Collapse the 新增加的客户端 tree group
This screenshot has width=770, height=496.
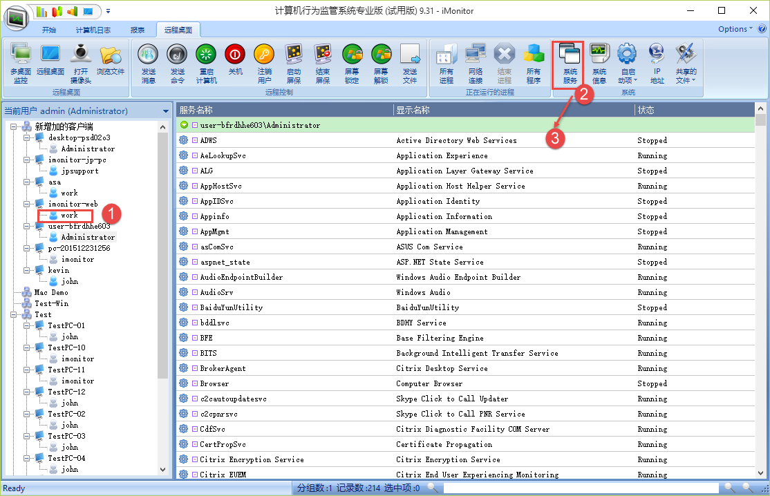click(15, 126)
